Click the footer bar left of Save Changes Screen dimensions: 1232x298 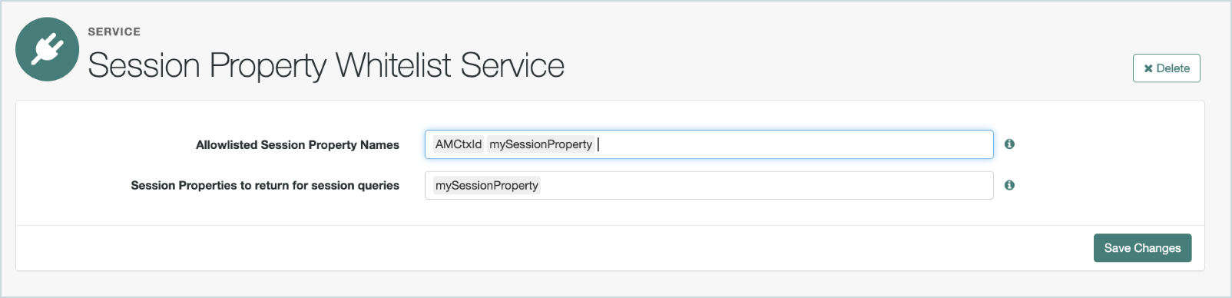tap(553, 248)
